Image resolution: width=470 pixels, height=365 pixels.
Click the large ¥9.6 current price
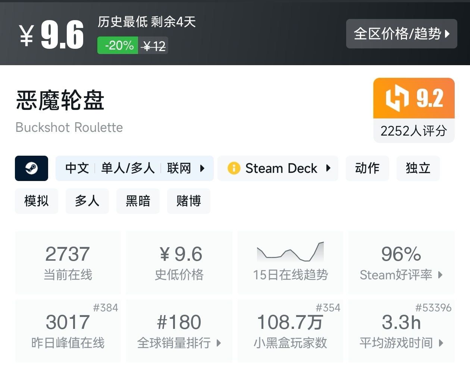pos(51,35)
